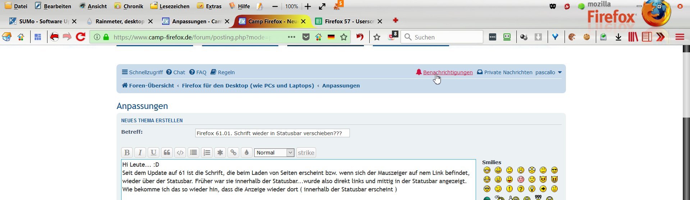Show site information with the info icon

[x=97, y=37]
